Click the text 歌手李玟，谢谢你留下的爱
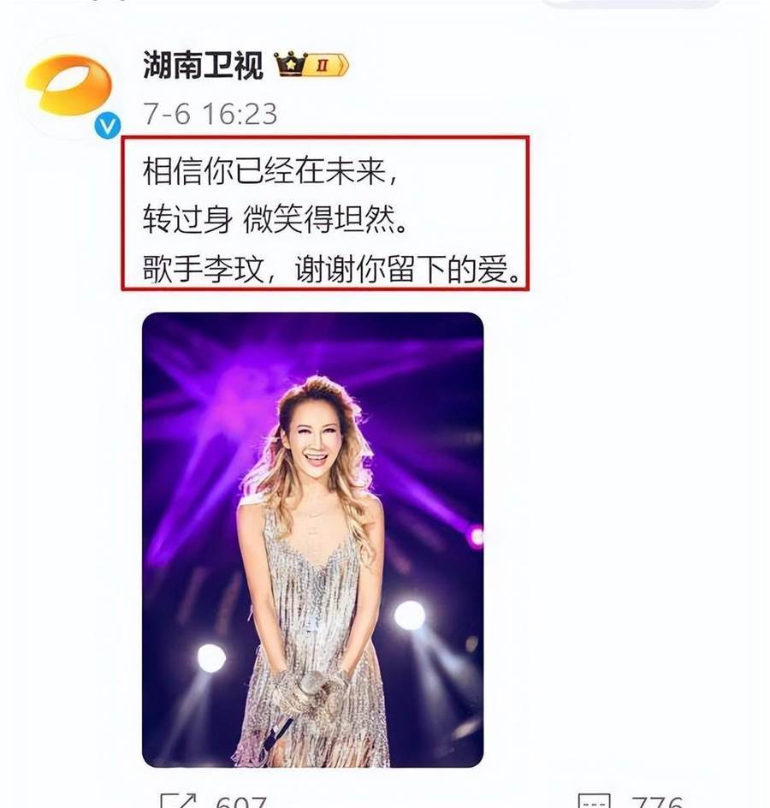The height and width of the screenshot is (808, 770). [332, 268]
